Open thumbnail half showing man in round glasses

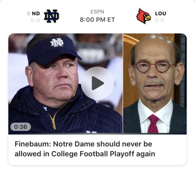155,83
